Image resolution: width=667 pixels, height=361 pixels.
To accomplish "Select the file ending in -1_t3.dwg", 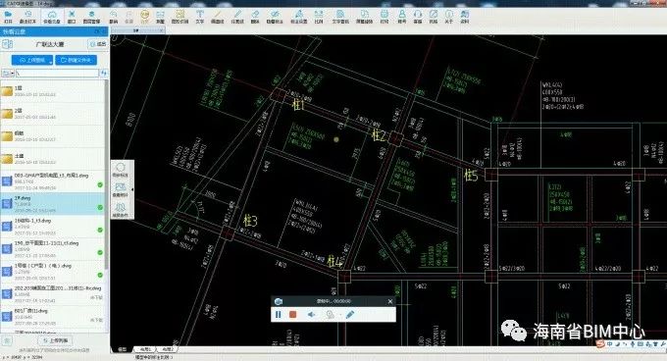I will tap(53, 227).
